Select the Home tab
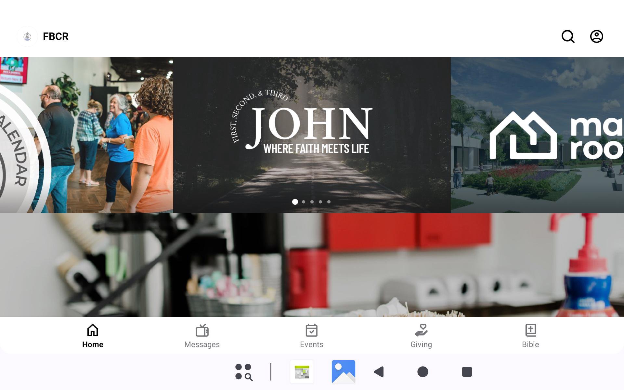The image size is (624, 390). pos(93,336)
